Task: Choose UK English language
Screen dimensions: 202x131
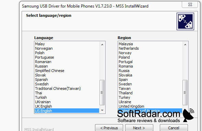Action: click(x=67, y=106)
